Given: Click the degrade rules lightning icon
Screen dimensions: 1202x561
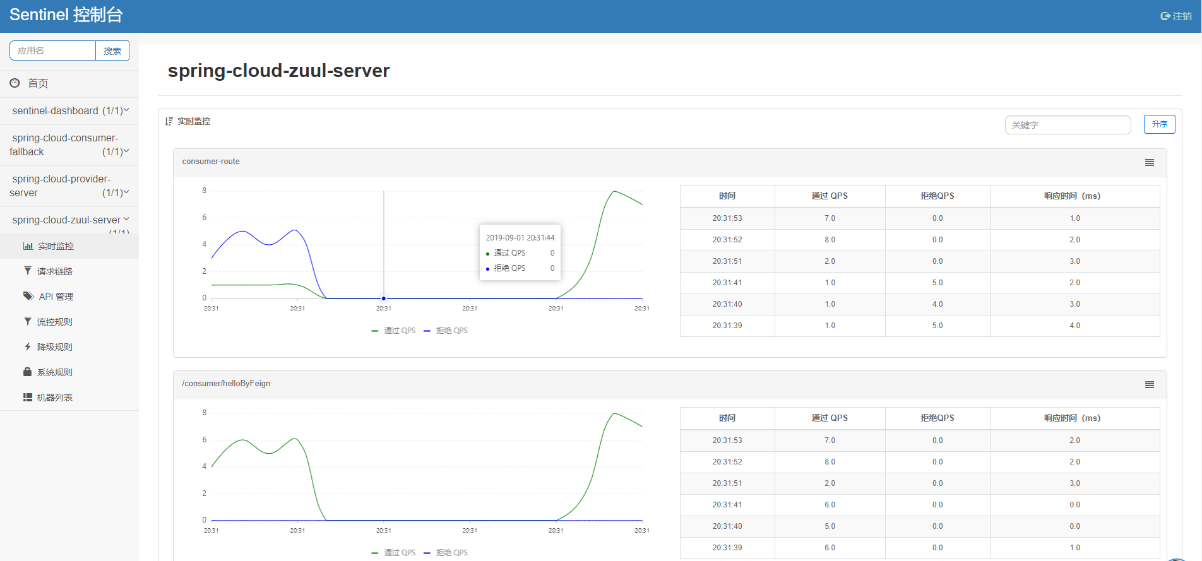Looking at the screenshot, I should point(28,346).
